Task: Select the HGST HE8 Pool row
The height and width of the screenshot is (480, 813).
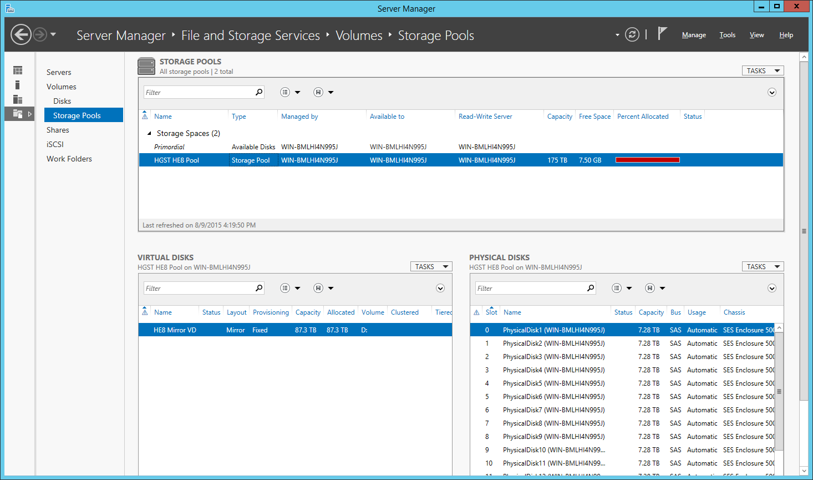Action: click(461, 160)
